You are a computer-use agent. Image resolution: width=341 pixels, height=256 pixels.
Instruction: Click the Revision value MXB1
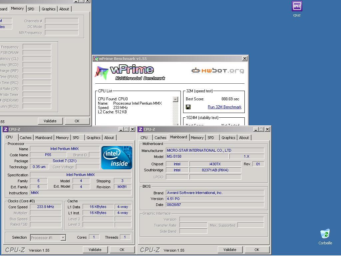click(122, 187)
